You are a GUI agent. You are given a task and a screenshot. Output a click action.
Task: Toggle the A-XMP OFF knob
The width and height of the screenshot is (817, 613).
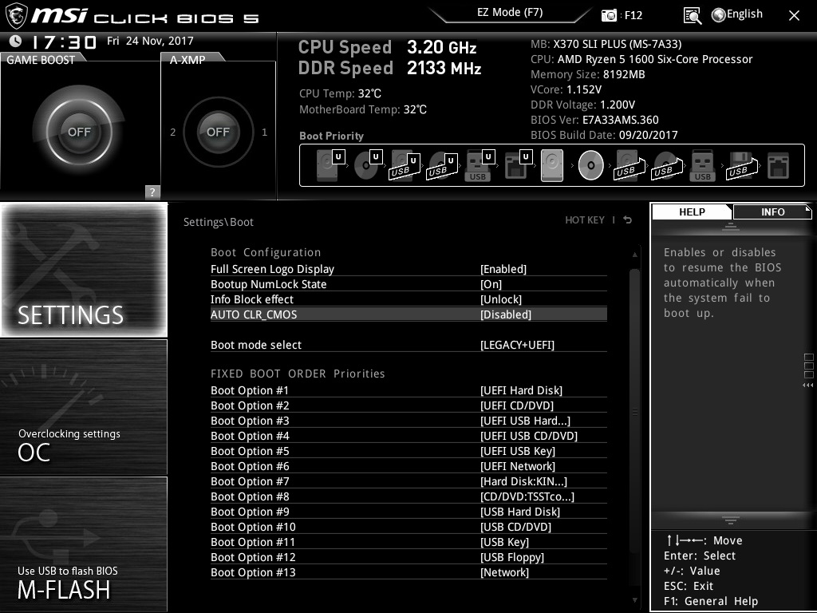(x=218, y=132)
